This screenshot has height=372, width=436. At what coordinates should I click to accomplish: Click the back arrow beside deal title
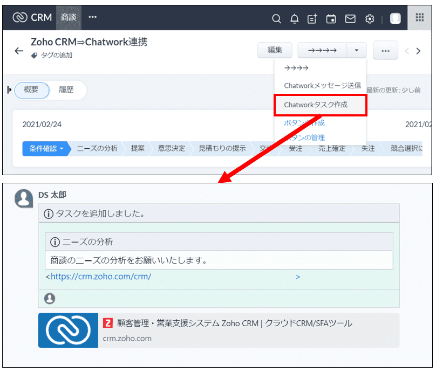19,51
